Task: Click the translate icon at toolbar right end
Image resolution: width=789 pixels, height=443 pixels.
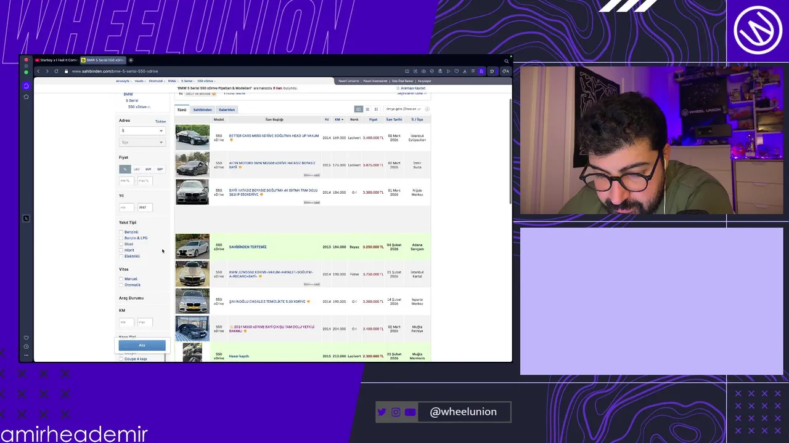Action: click(x=505, y=71)
